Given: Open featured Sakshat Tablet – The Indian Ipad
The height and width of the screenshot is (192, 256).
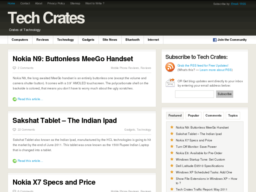Looking at the screenshot, I should (x=199, y=134).
